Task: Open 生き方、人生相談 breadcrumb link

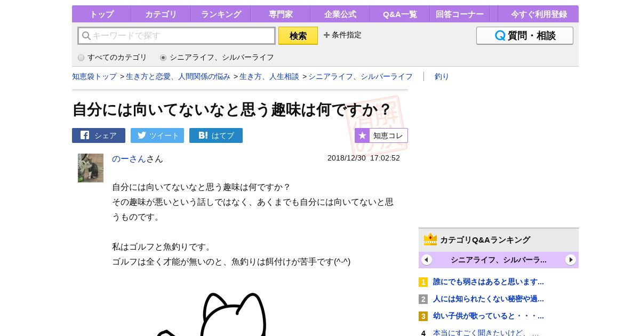Action: click(269, 76)
